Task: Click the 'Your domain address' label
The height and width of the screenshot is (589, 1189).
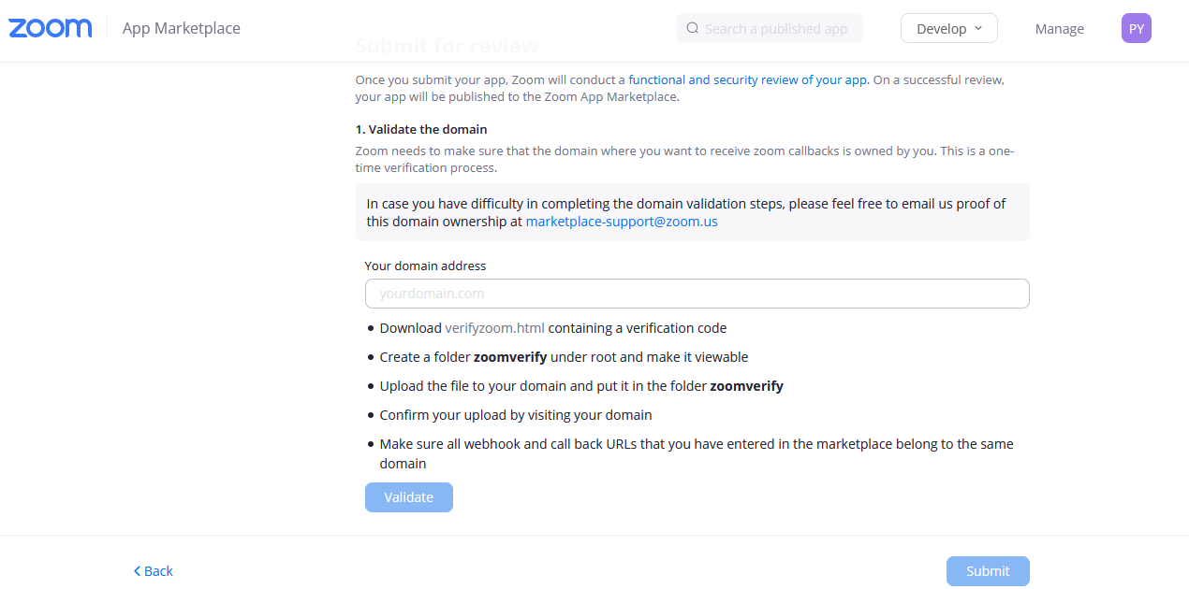Action: (425, 266)
